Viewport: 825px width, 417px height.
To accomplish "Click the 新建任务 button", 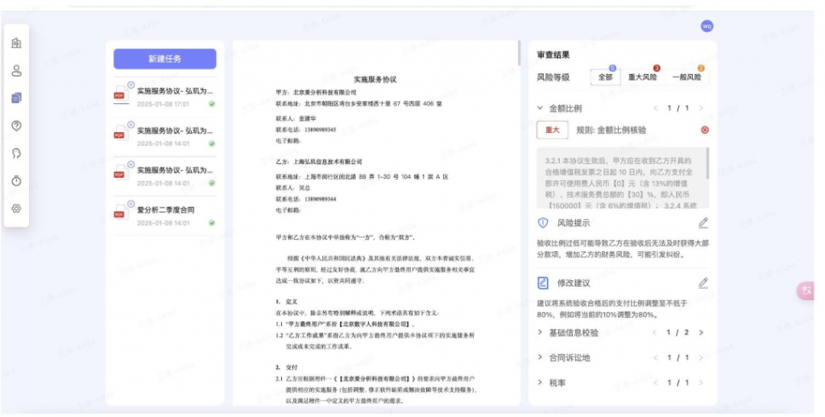I will click(164, 59).
